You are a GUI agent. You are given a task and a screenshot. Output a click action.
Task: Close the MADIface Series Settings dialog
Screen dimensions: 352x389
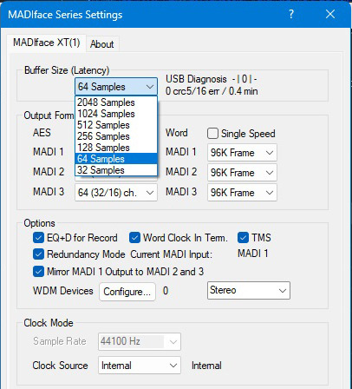coord(330,14)
